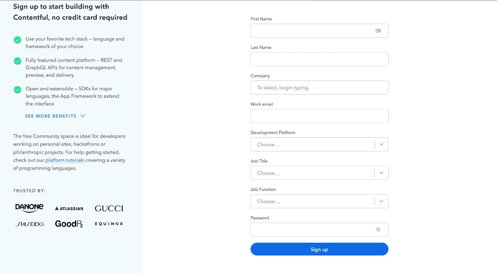Focus the Last Name input field
This screenshot has height=273, width=497.
pyautogui.click(x=319, y=59)
